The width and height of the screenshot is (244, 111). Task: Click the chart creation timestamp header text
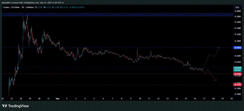(x=33, y=3)
